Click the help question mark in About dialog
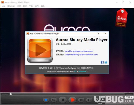134x105 pixels. point(98,33)
